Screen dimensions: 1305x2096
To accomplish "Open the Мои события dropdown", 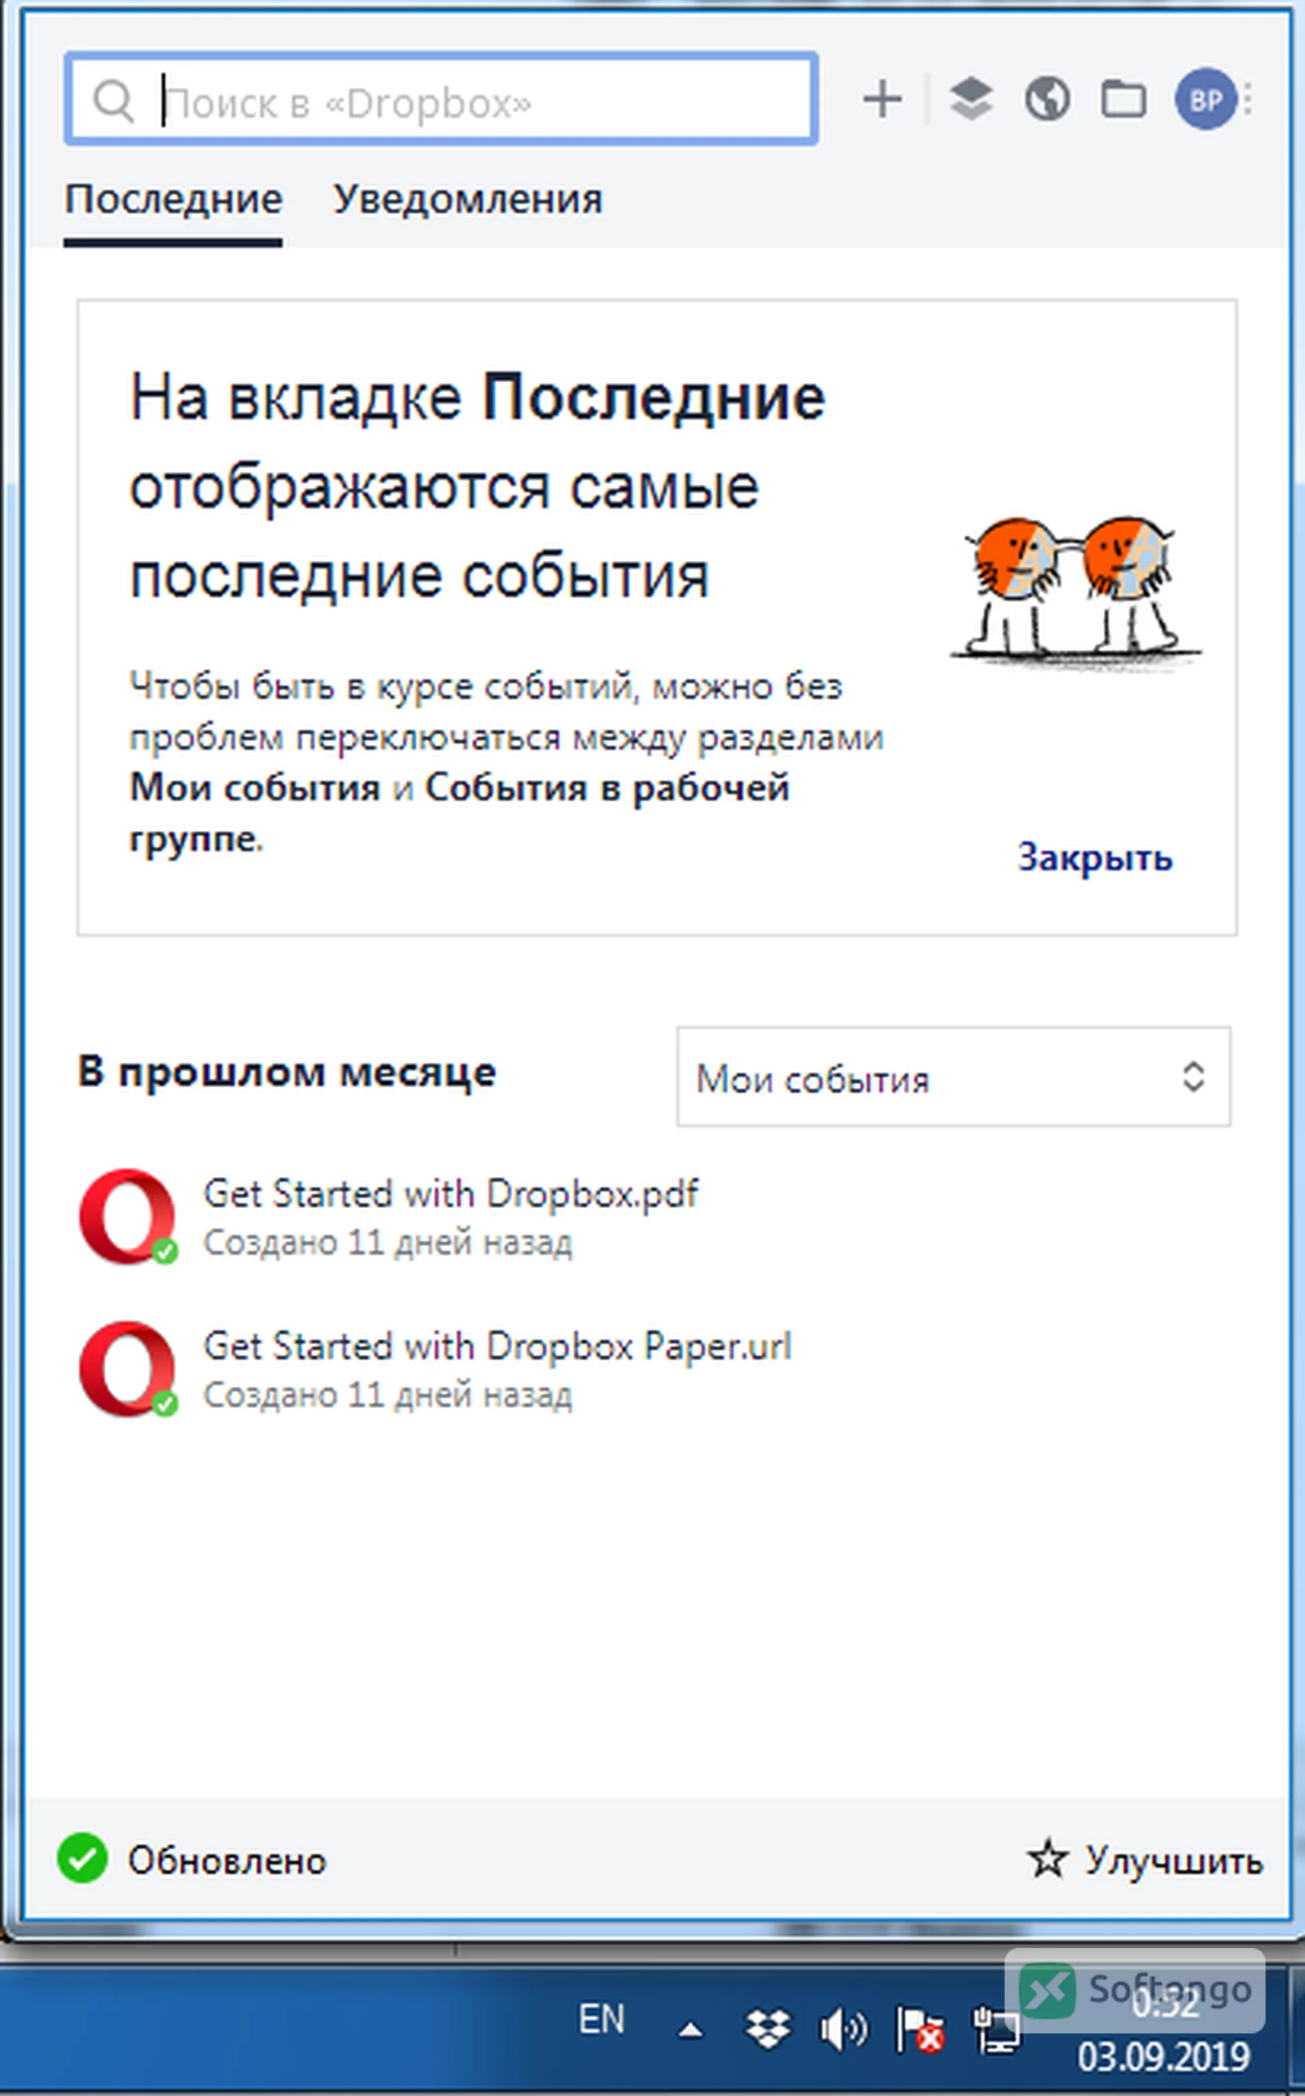I will click(x=954, y=1076).
